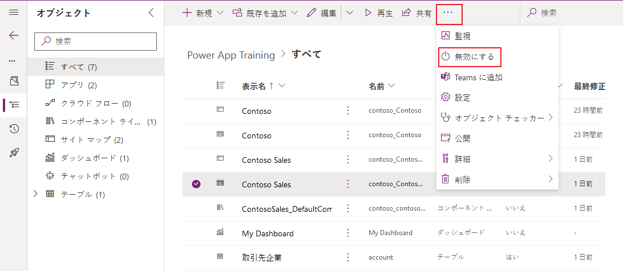
Task: Open the pages icon in left rail
Action: pyautogui.click(x=14, y=81)
